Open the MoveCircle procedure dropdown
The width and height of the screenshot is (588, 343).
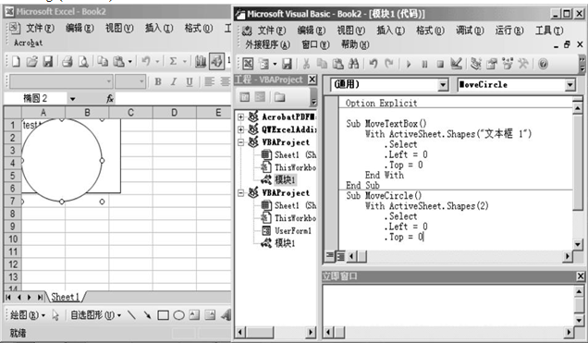coord(570,85)
